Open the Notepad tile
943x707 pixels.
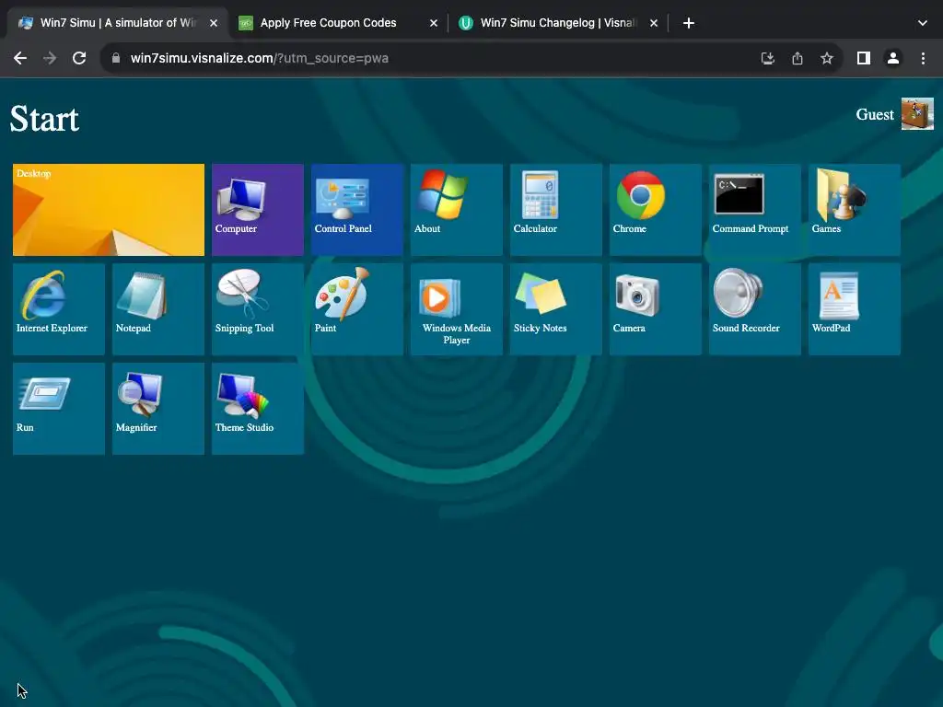pyautogui.click(x=158, y=309)
